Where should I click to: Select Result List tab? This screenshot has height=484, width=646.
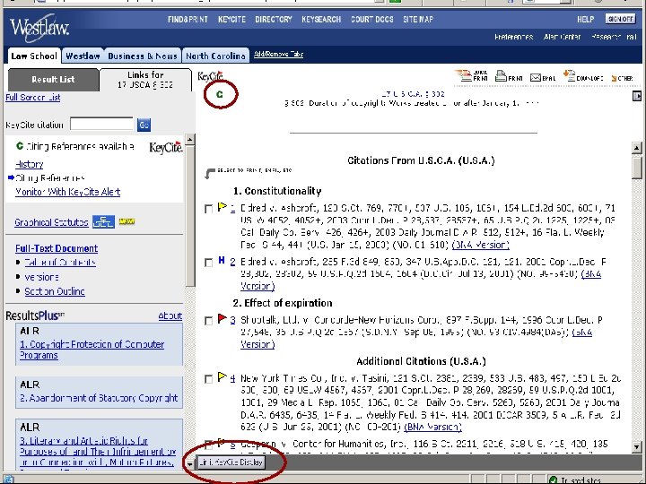53,80
